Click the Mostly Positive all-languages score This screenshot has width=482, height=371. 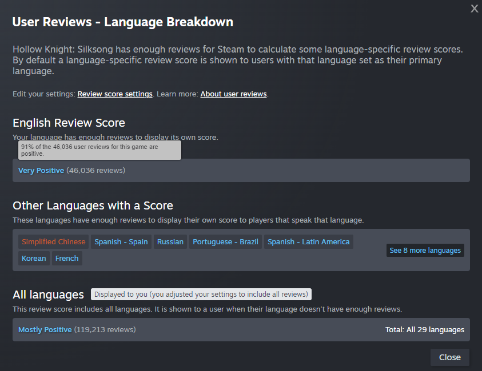45,329
